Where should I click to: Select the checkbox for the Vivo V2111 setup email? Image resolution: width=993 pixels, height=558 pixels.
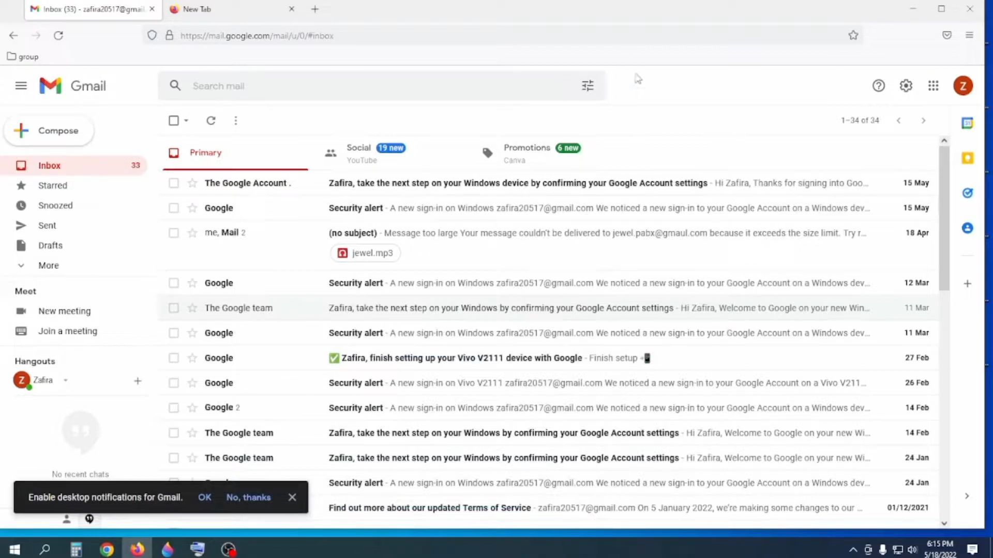tap(174, 358)
